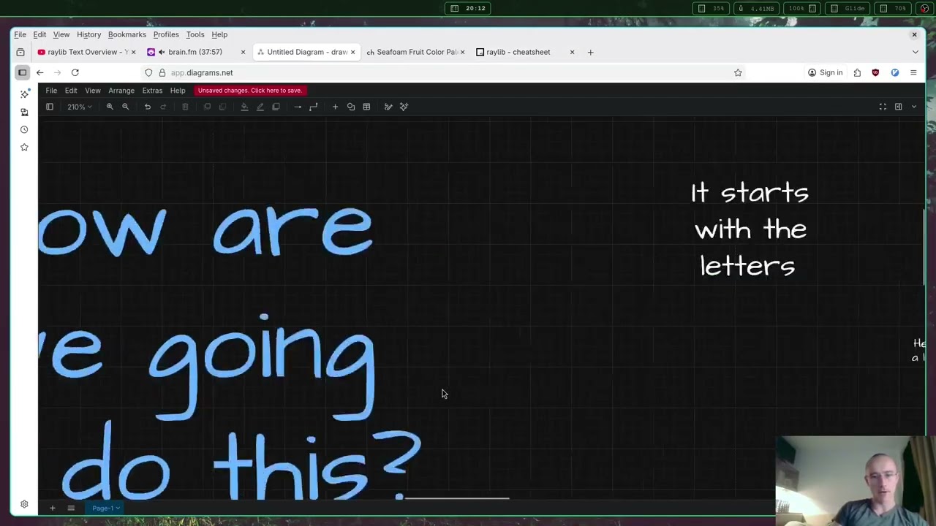
Task: Open browser Profiles menu
Action: pos(166,34)
